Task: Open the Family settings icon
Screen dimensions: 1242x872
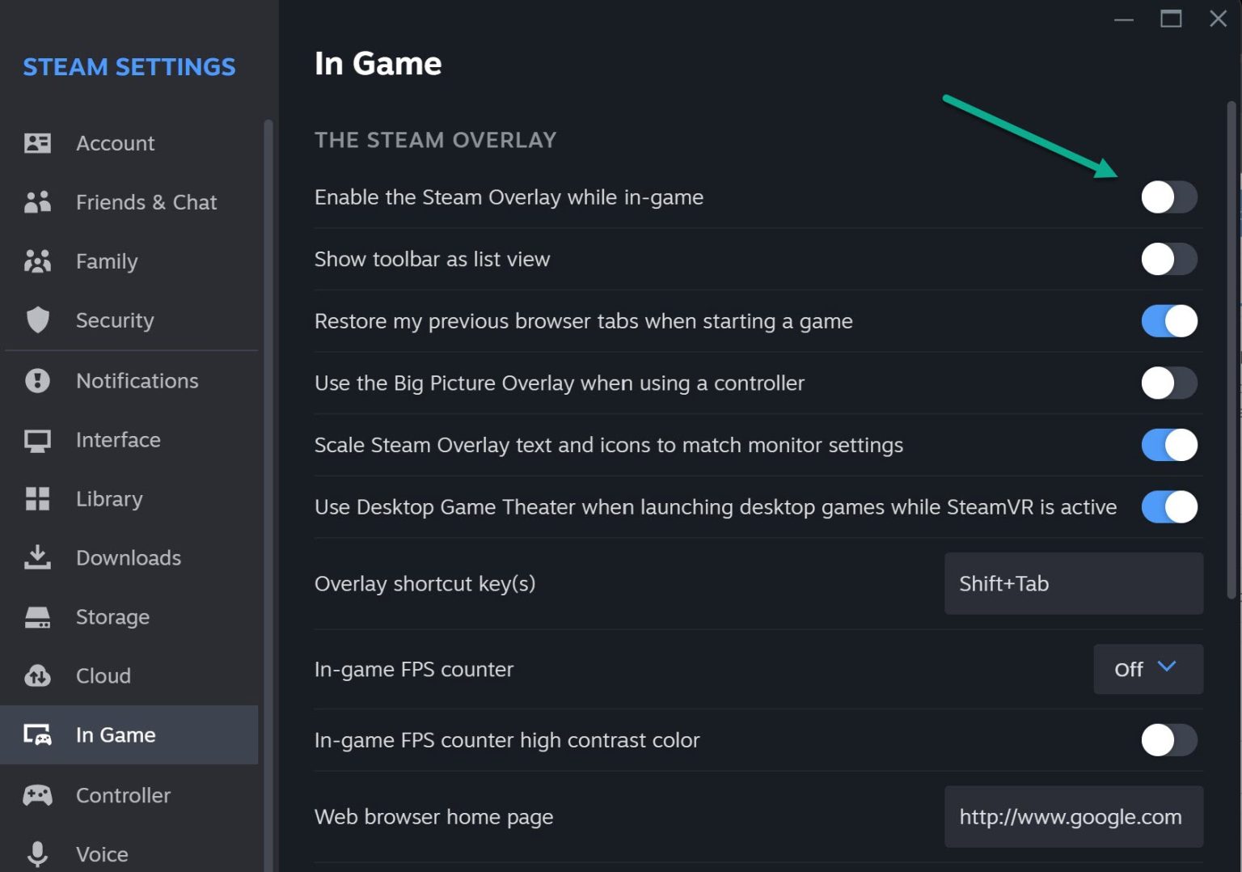Action: pos(36,261)
